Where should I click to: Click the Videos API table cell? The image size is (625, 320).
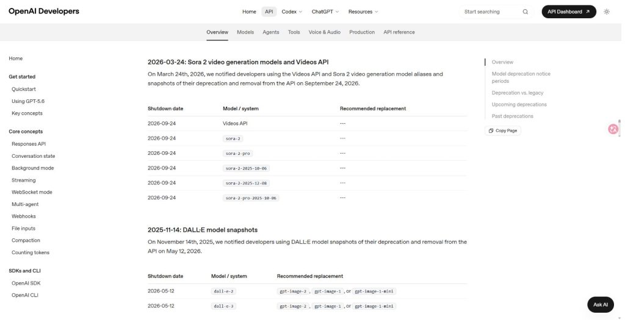(x=235, y=123)
